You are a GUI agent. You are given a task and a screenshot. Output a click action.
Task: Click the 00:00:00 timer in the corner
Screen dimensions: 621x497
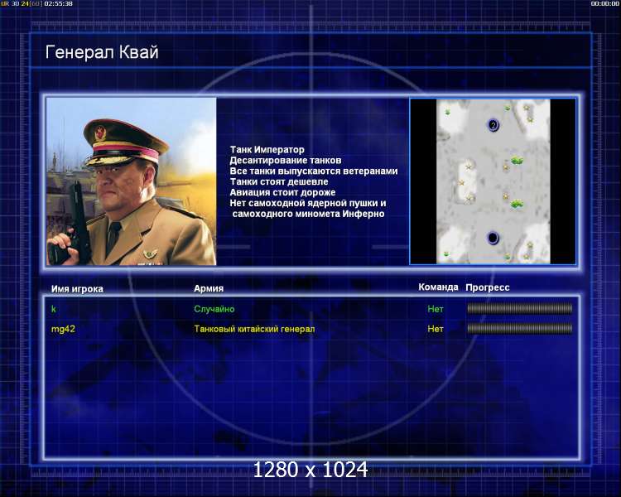(604, 3)
